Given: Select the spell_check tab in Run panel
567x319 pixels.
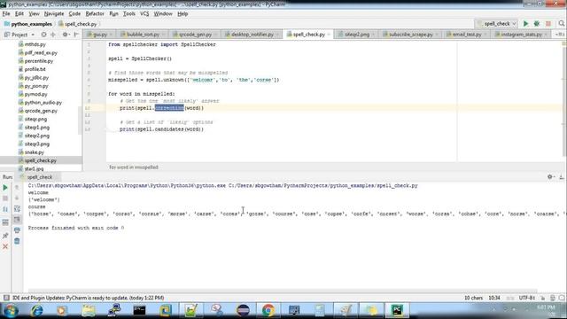Looking at the screenshot, I should [x=39, y=177].
